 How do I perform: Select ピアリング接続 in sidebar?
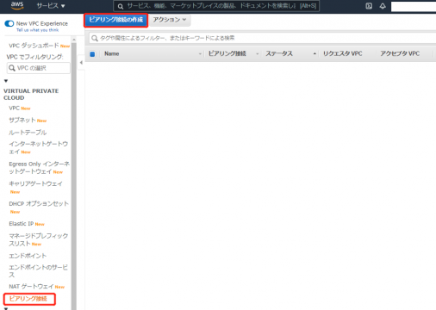point(28,299)
